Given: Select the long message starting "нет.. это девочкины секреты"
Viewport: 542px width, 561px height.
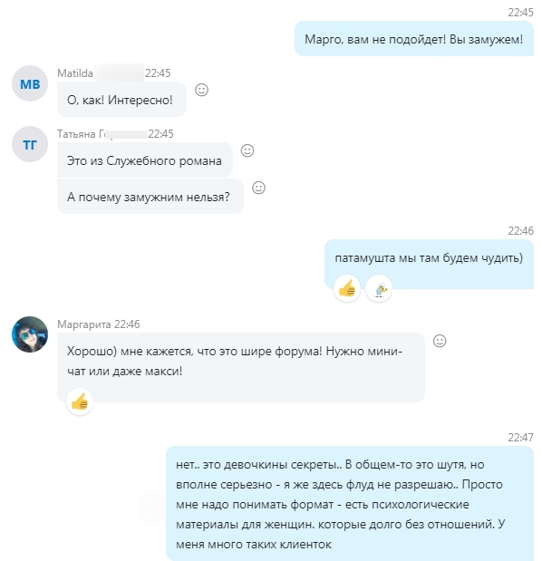Looking at the screenshot, I should 350,503.
